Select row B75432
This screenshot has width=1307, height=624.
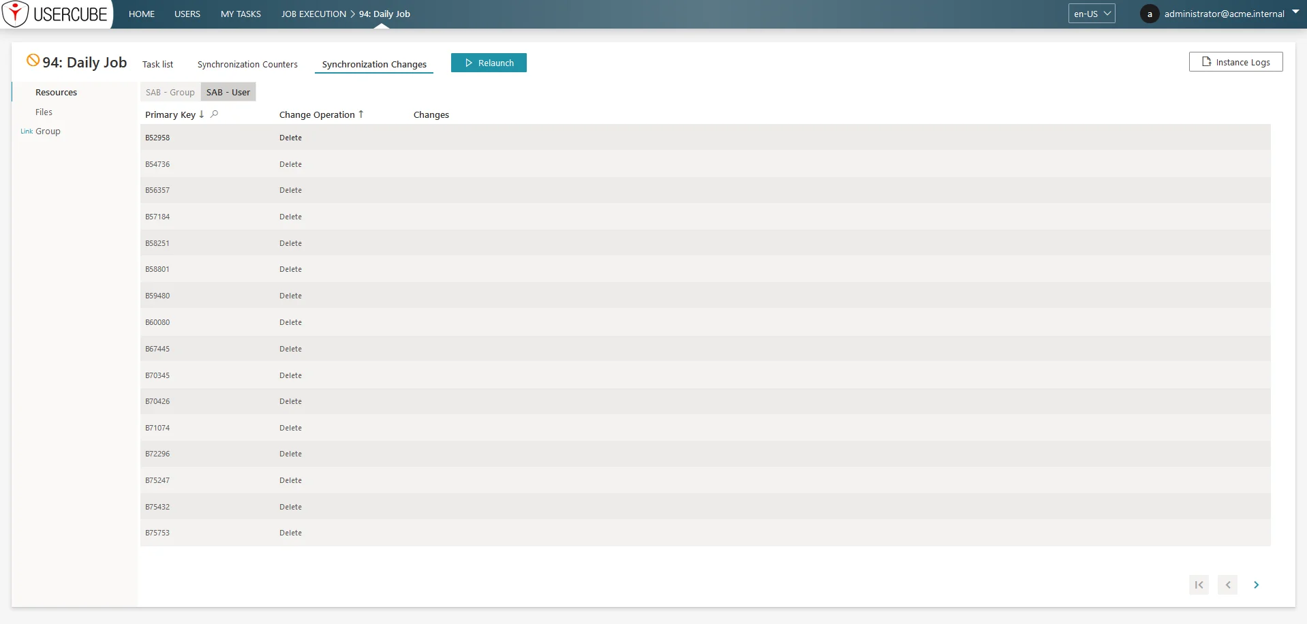click(x=705, y=507)
